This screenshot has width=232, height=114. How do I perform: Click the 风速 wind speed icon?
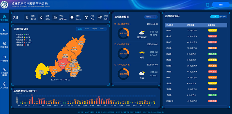(100, 18)
